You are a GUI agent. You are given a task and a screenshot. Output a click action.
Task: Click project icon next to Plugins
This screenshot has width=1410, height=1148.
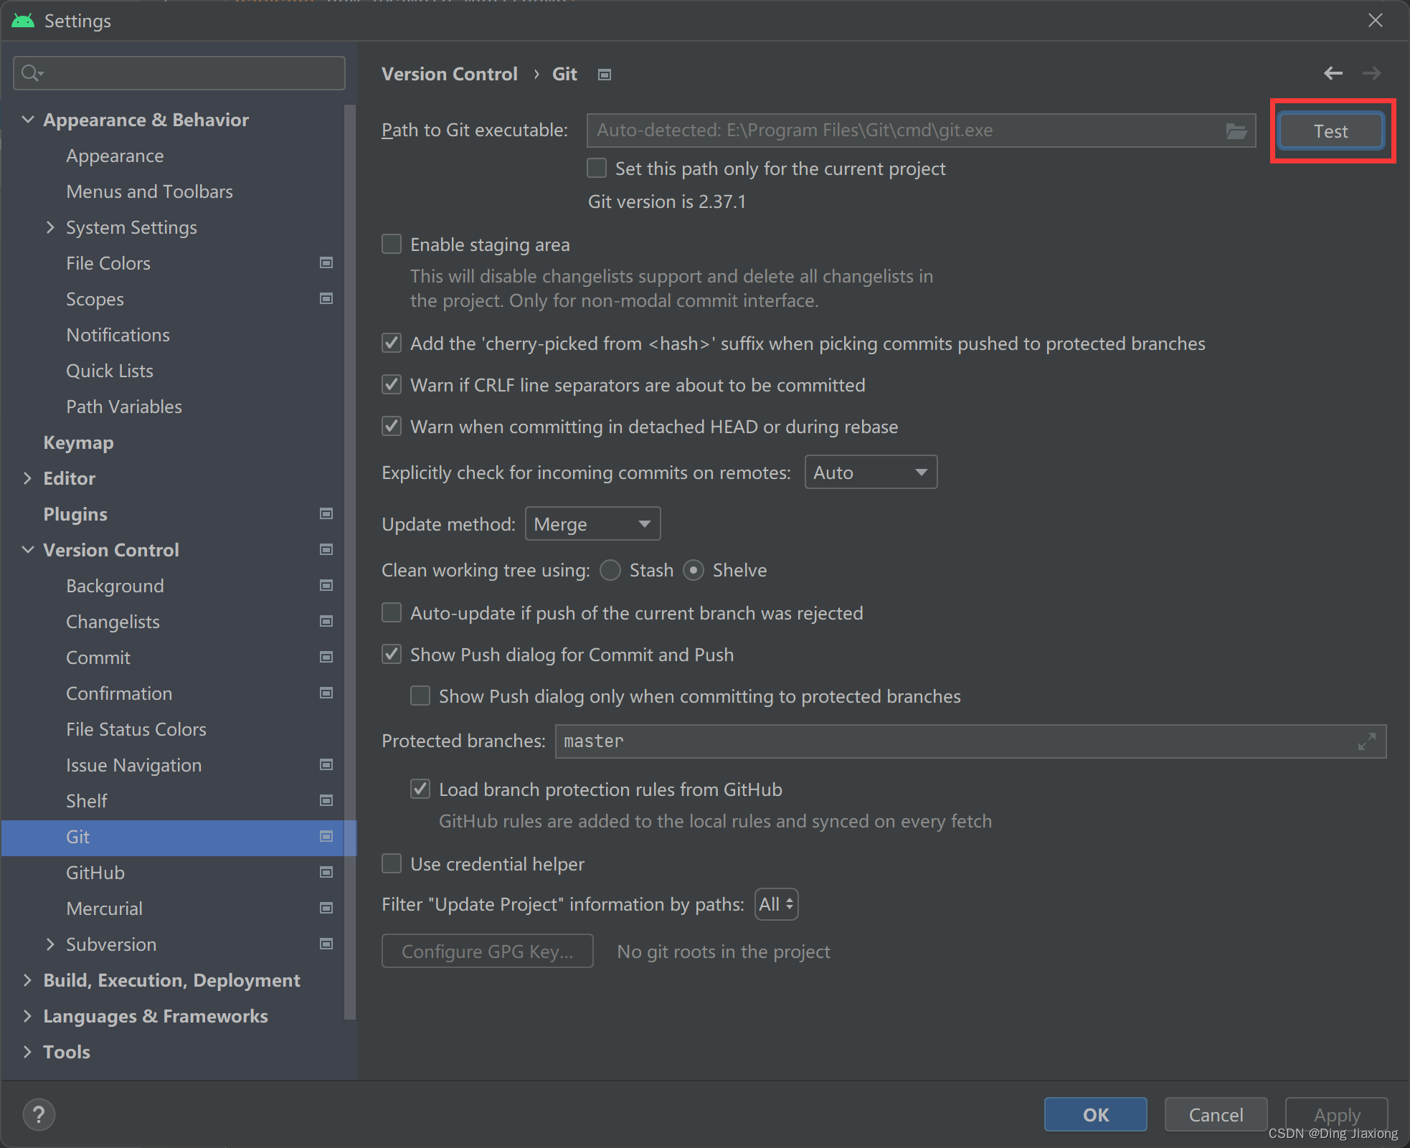click(x=326, y=514)
